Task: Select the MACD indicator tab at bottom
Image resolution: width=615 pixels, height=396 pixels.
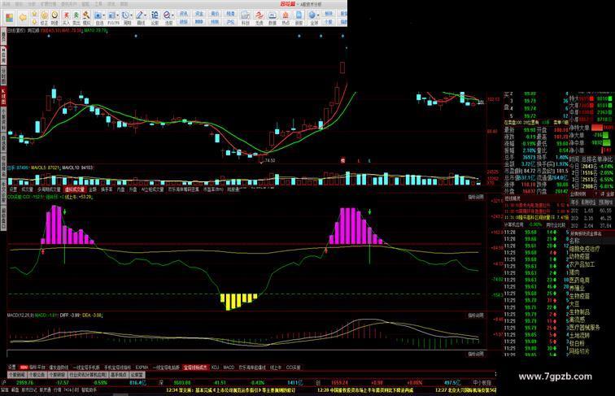Action: click(229, 368)
